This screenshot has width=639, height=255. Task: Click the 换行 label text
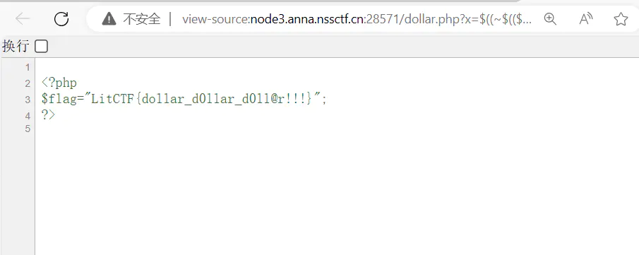click(x=16, y=47)
